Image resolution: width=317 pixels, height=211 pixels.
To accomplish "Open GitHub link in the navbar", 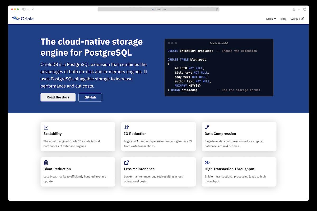I will (297, 19).
